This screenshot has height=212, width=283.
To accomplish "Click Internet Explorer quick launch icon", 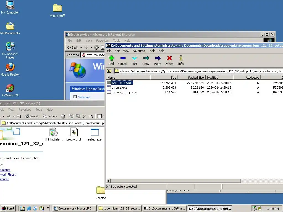I will [x=29, y=208].
